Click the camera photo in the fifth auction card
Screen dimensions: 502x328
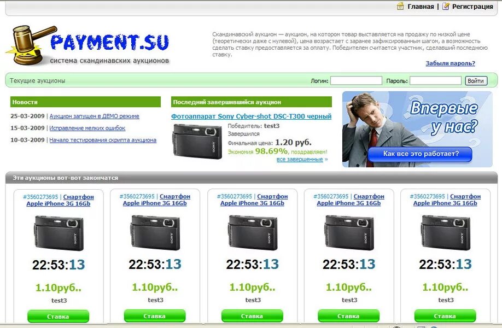(x=445, y=232)
